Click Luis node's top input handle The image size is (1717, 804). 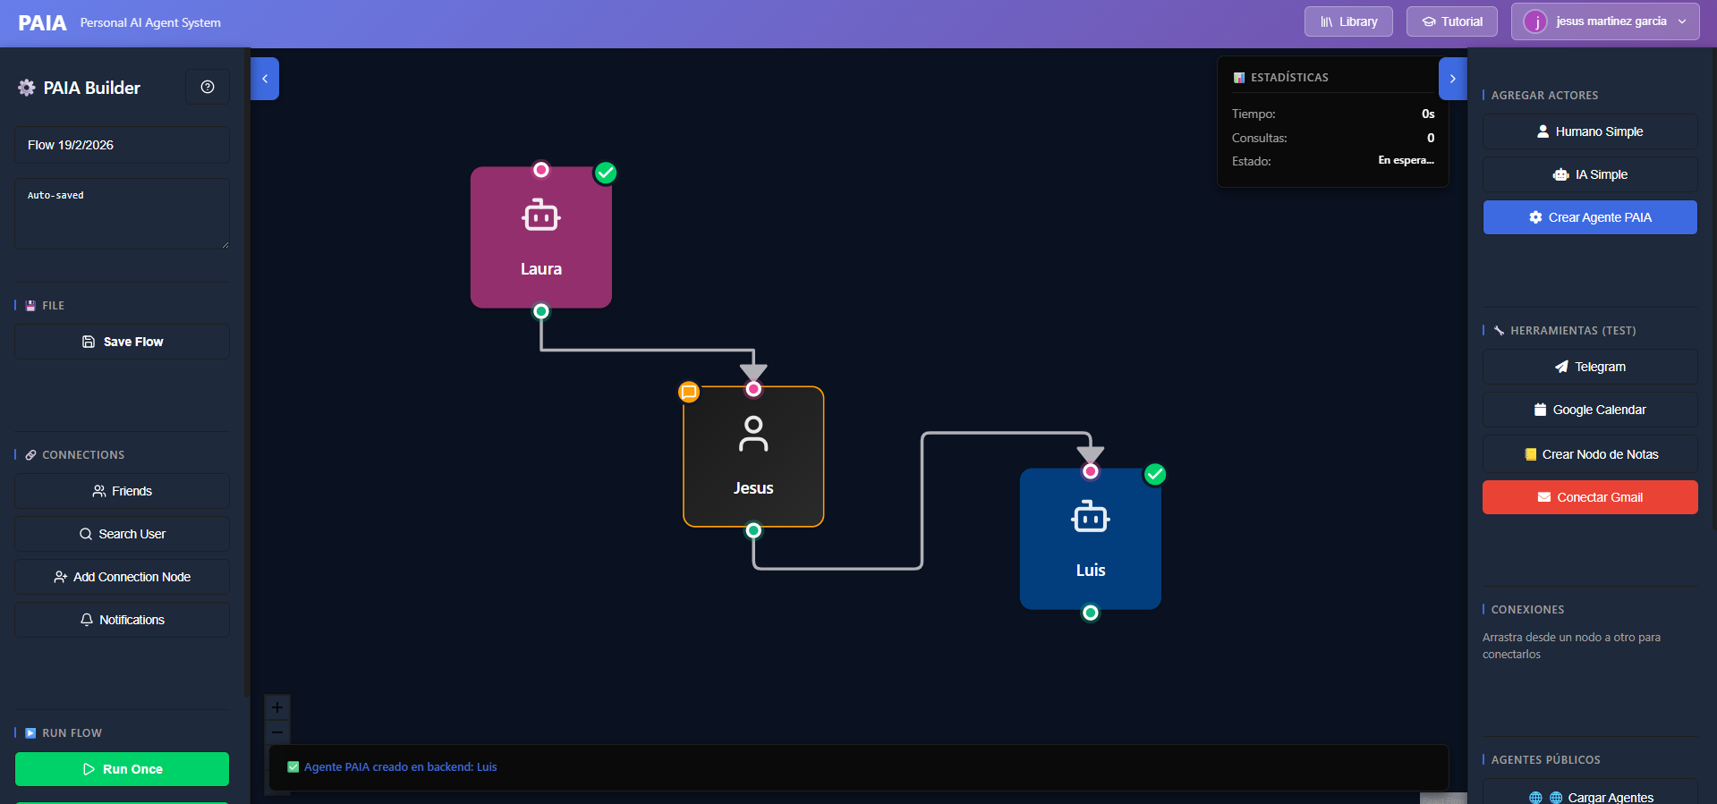[x=1091, y=471]
